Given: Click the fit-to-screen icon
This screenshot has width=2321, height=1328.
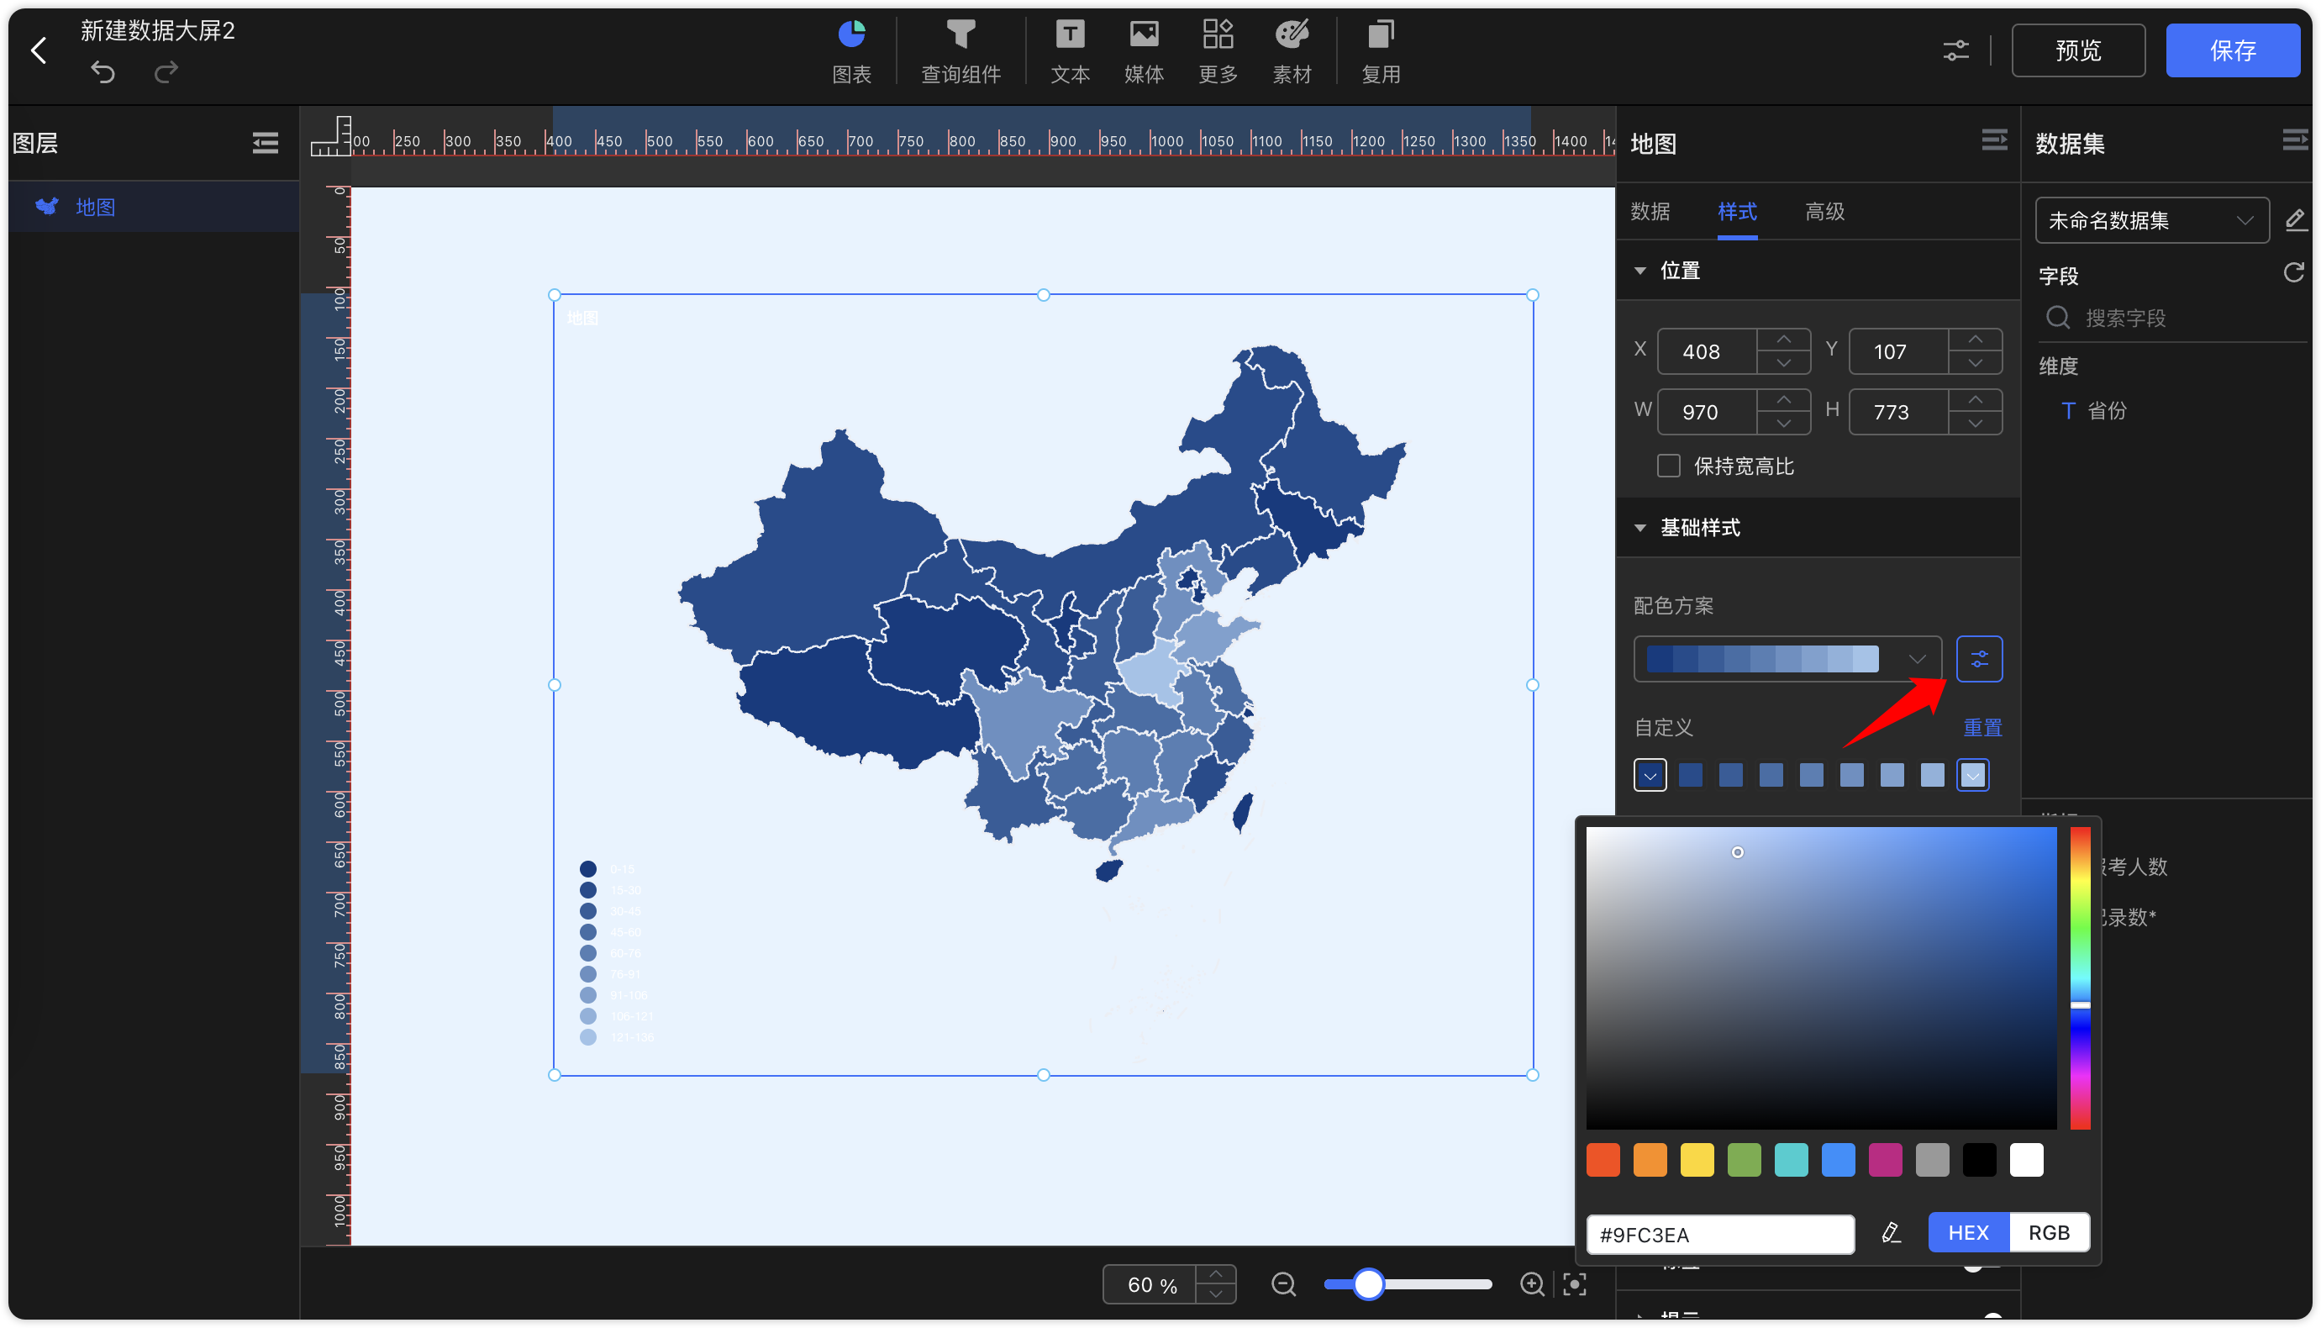Looking at the screenshot, I should point(1575,1284).
